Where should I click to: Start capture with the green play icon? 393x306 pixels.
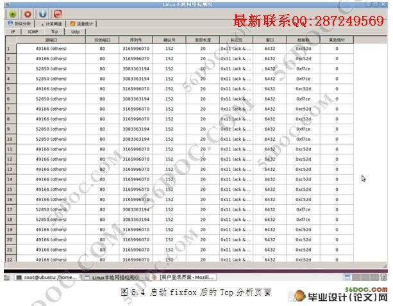coord(12,14)
